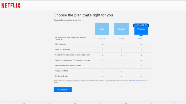Click the 'HD available' row label
The image size is (186, 104).
(60, 44)
